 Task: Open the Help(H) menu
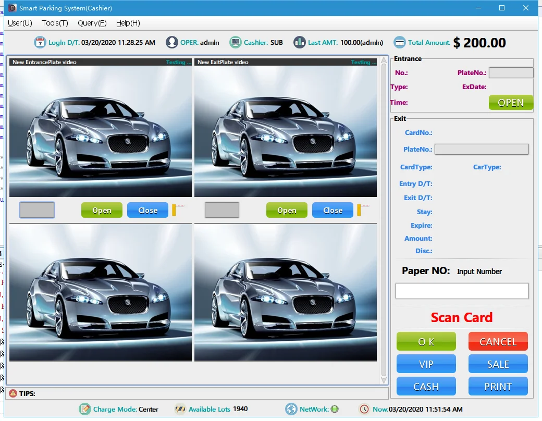coord(128,23)
